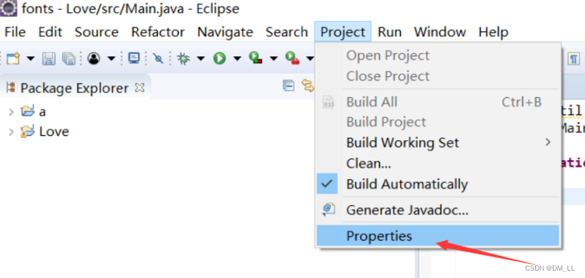Click the Save floppy disk icon
This screenshot has width=585, height=278.
(x=49, y=58)
